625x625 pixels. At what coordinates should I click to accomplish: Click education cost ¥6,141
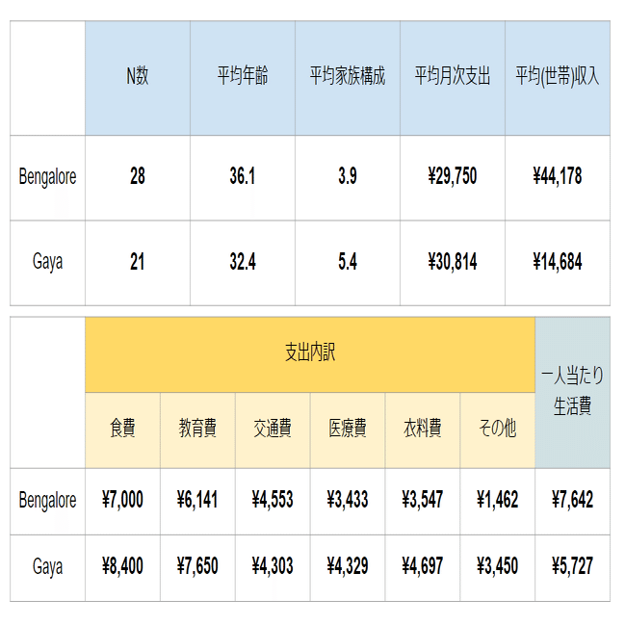pos(197,500)
